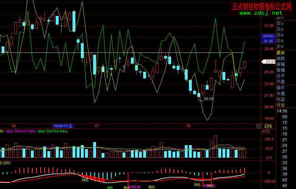Click the blue 25.46 price cursor box

267,41
